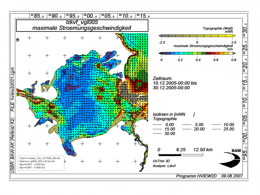
Task: Pick the dark red swatch in velocity color bar
Action: pos(208,53)
